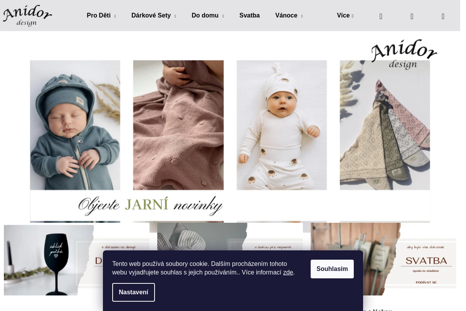The height and width of the screenshot is (311, 466).
Task: Click the baby in white hedgehog outfit photo
Action: 282,125
